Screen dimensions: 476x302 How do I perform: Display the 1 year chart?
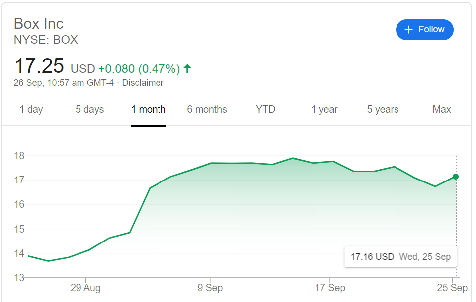coord(324,109)
